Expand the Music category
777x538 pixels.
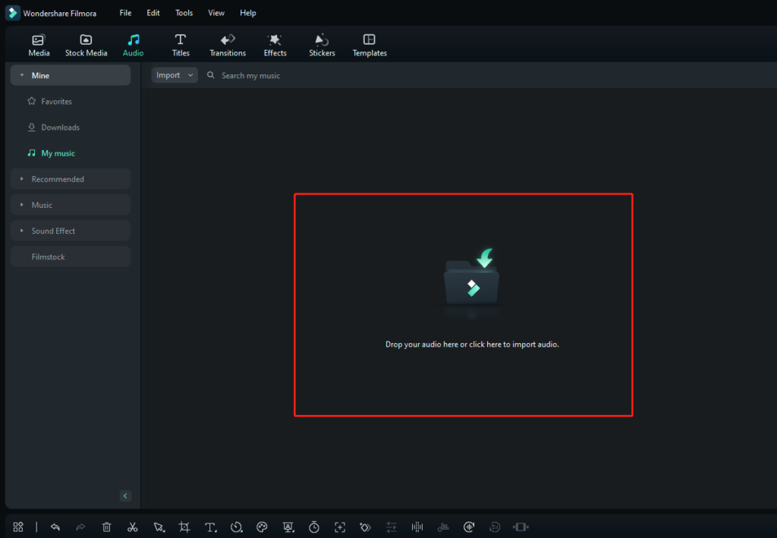point(70,204)
